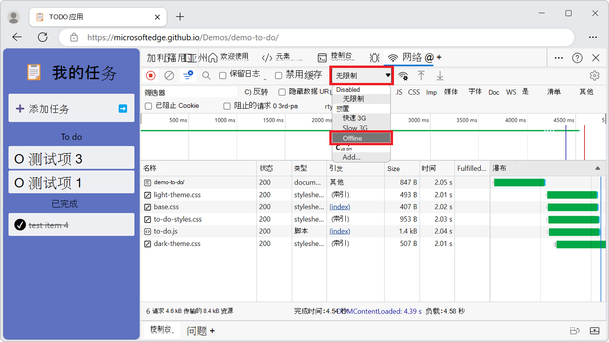The width and height of the screenshot is (609, 342).
Task: Open network settings gear icon
Action: click(x=594, y=75)
